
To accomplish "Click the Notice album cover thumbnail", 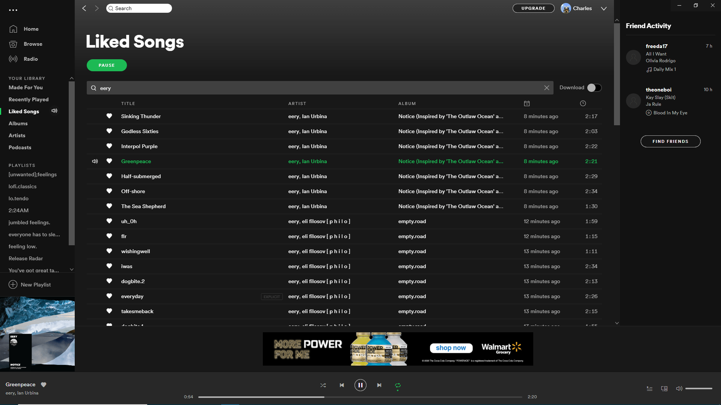I will [37, 334].
